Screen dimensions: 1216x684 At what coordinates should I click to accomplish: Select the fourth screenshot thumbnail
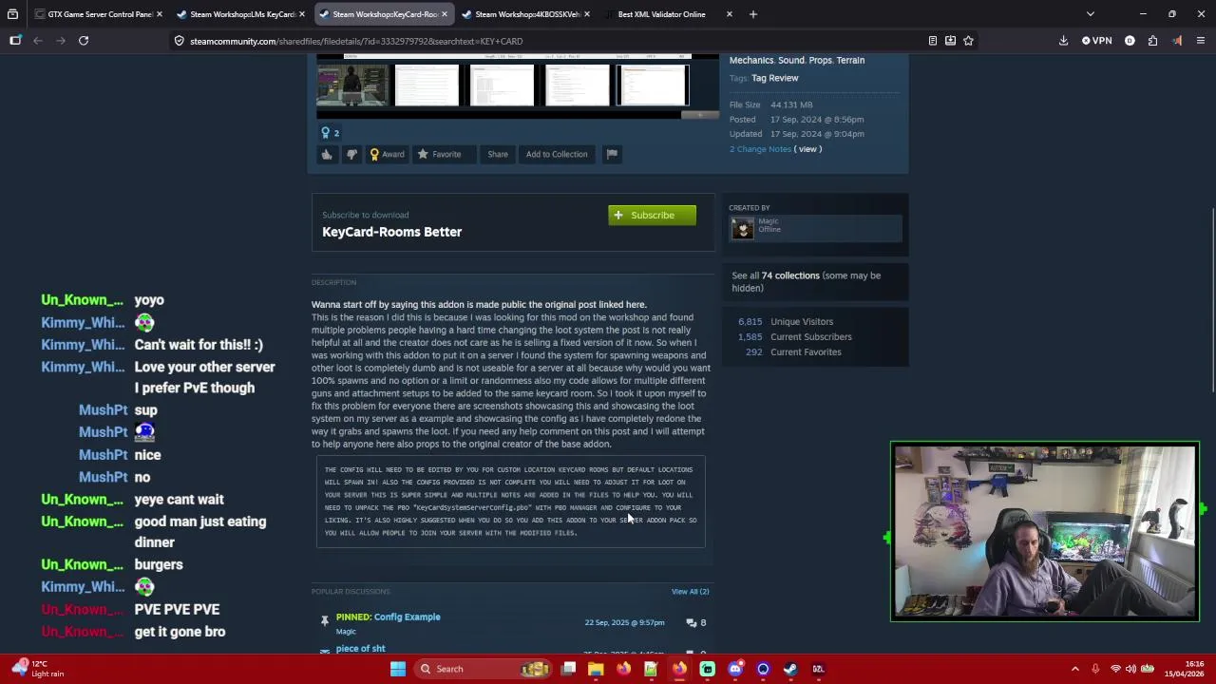coord(577,85)
